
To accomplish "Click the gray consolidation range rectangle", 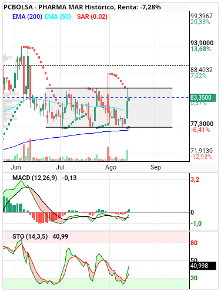I will 109,108.
